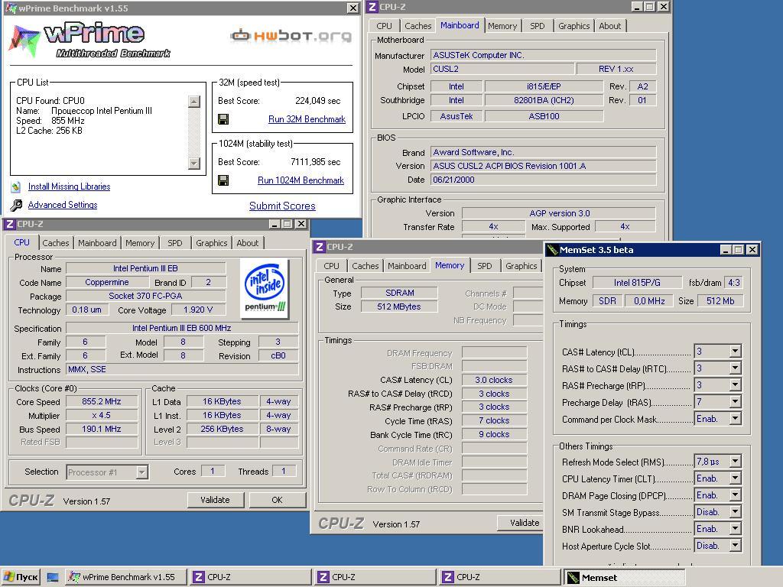783x587 pixels.
Task: Select Mainboard tab in CPU-Z Memory window
Action: pyautogui.click(x=407, y=266)
